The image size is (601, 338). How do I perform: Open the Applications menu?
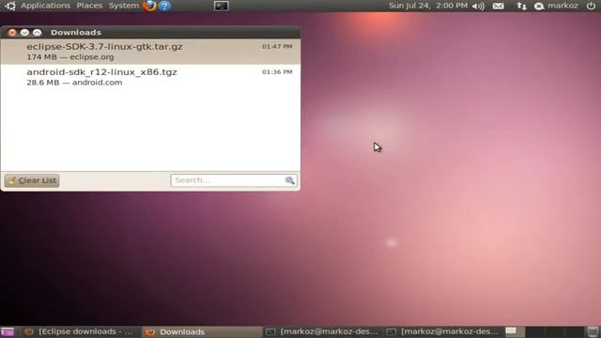46,6
